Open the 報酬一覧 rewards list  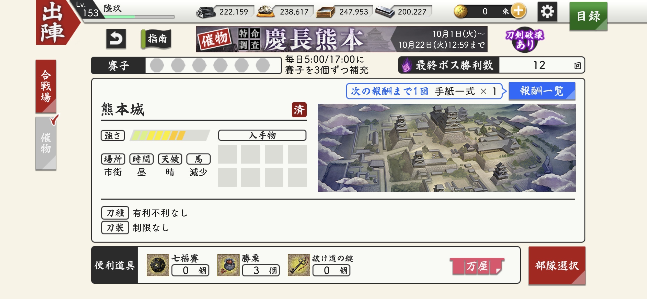542,91
